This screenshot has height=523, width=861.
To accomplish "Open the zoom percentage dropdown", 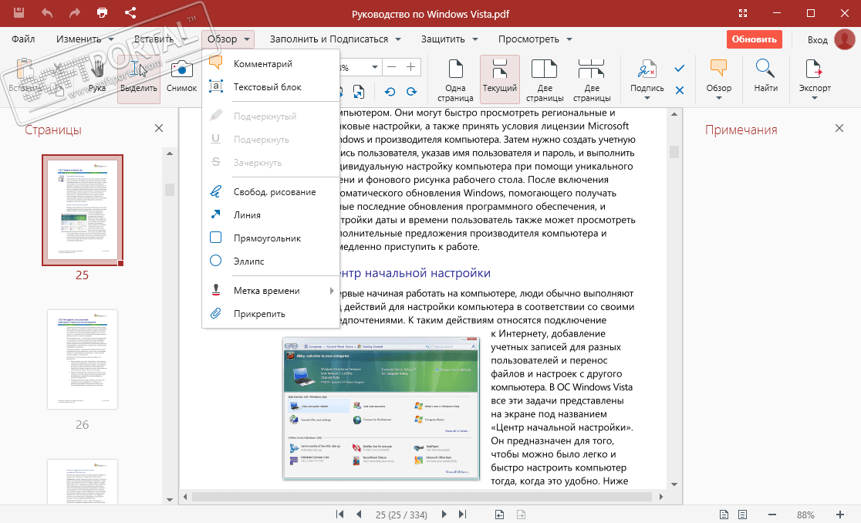I will pos(373,67).
